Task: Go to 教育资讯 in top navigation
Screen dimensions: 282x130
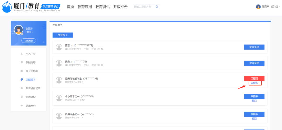Action: [x=103, y=7]
